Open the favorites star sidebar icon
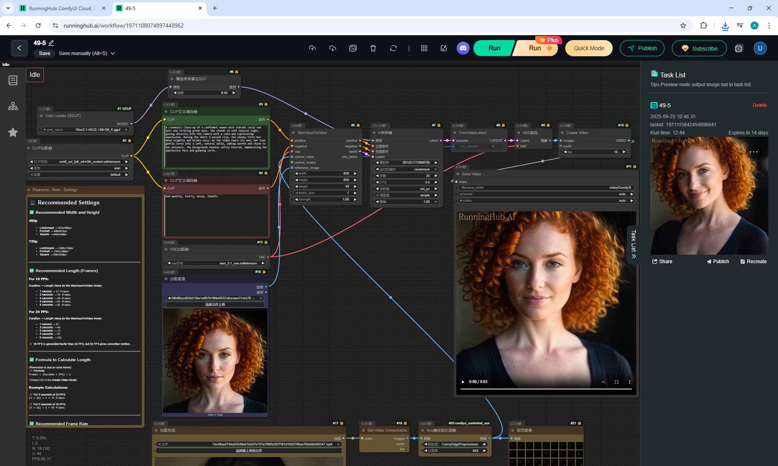Viewport: 778px width, 466px height. [x=13, y=132]
